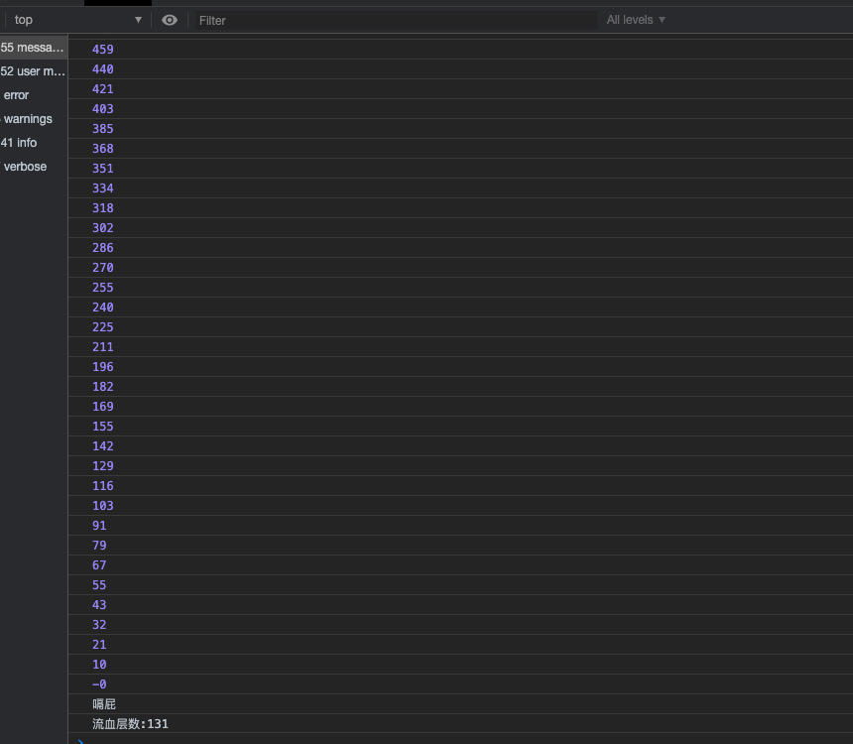Open the All levels dropdown
This screenshot has height=744, width=853.
point(636,20)
